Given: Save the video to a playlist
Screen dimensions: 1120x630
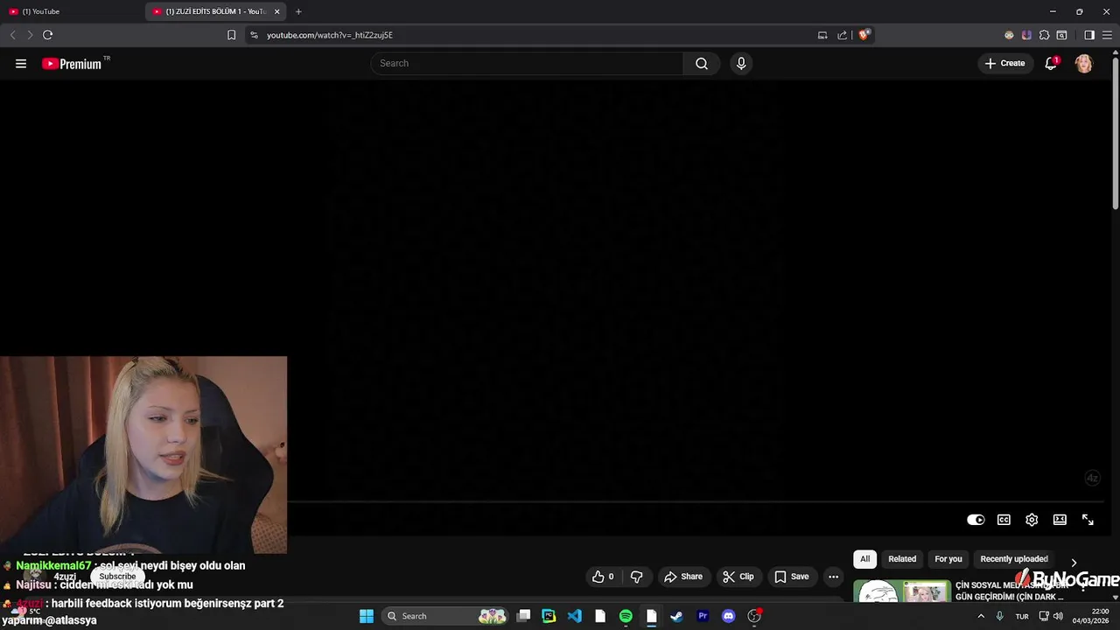Looking at the screenshot, I should click(x=791, y=577).
